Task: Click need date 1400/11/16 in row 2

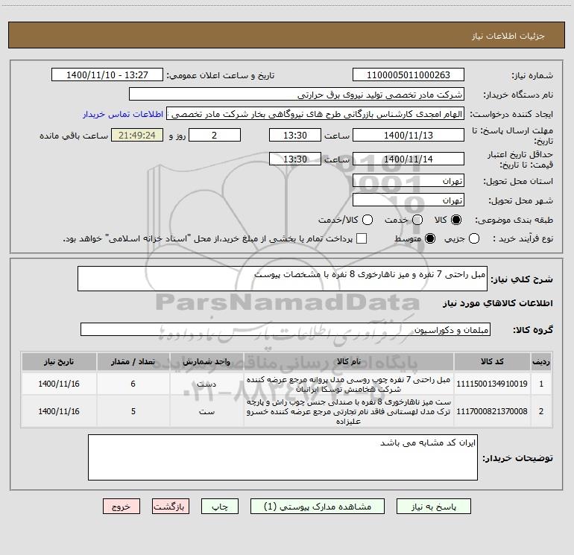Action: (59, 411)
